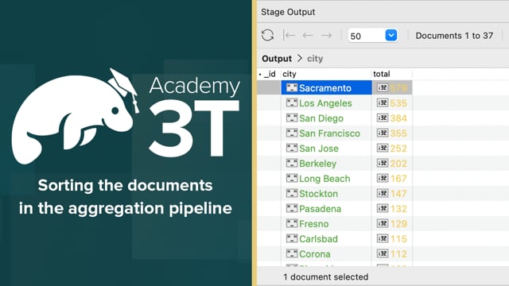509x286 pixels.
Task: Click total value 202
Action: click(398, 164)
